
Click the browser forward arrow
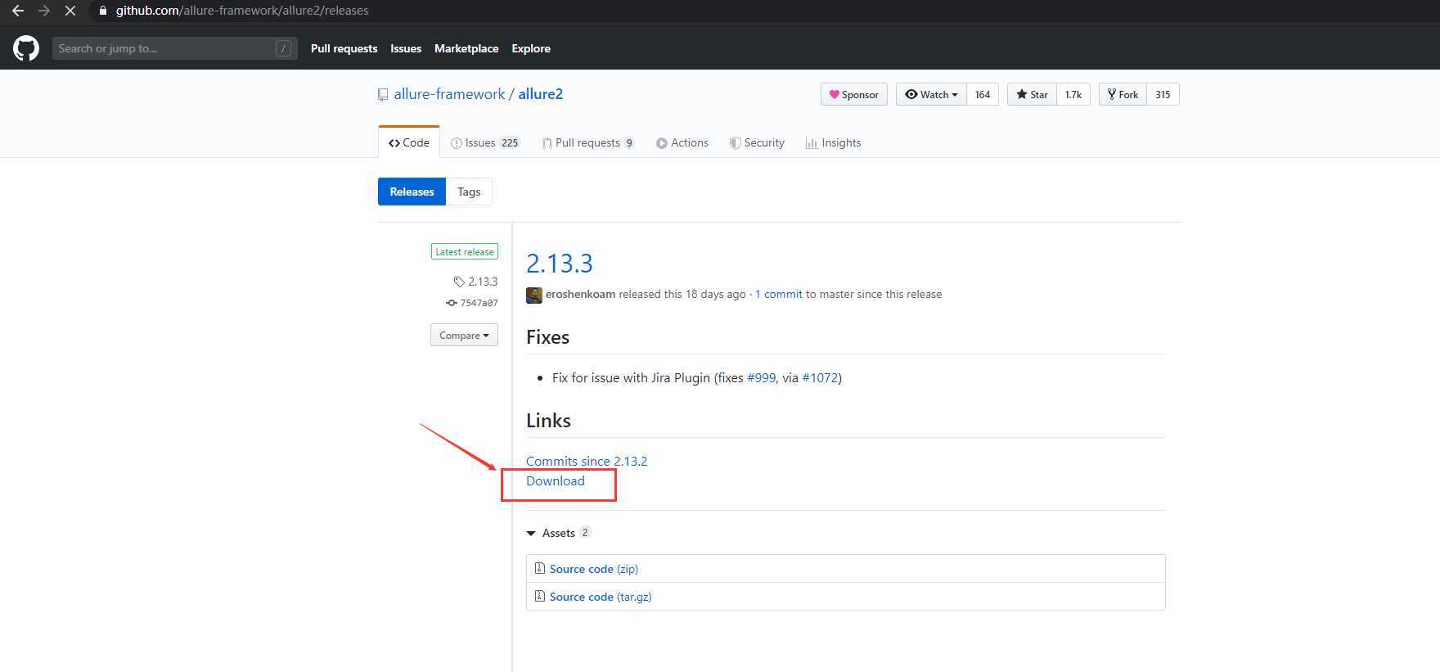[x=44, y=11]
